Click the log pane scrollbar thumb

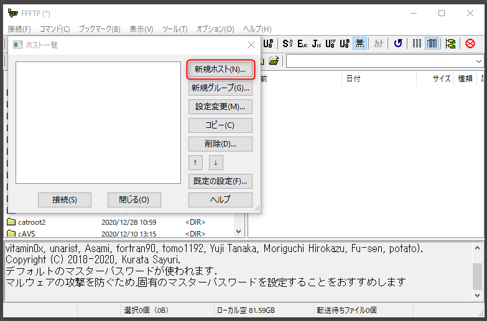pos(477,276)
